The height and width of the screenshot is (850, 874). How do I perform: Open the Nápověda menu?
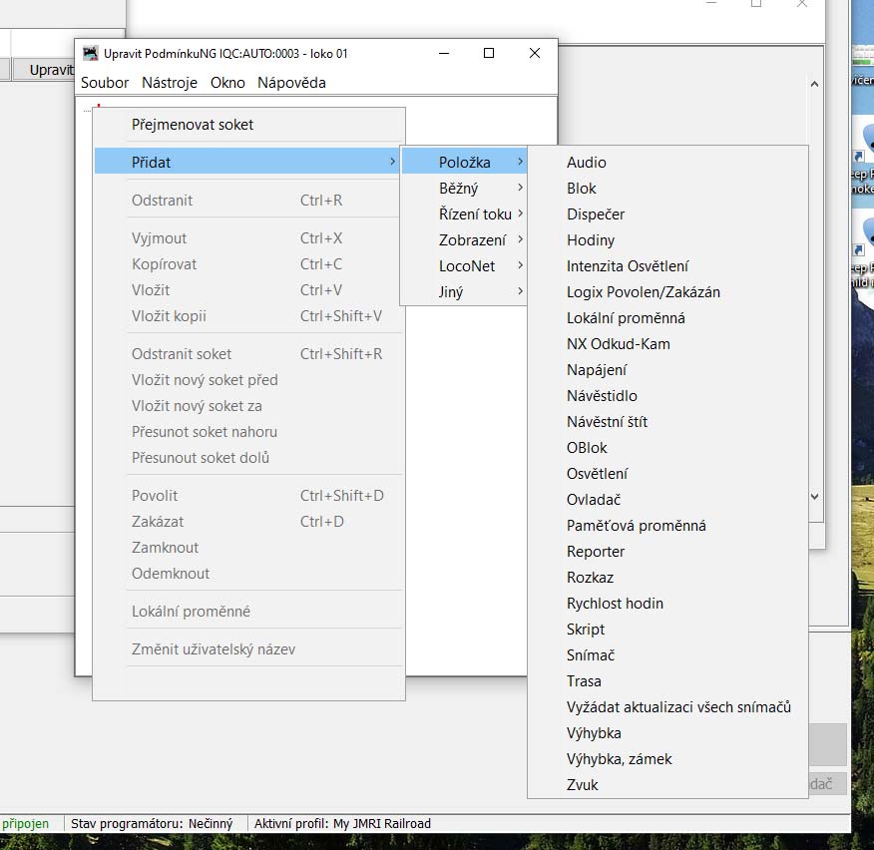291,83
